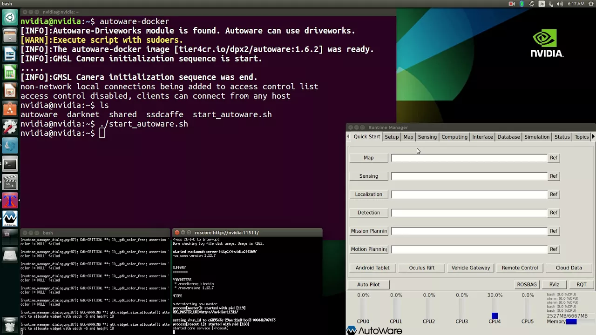Switch to the Database tab

pyautogui.click(x=508, y=137)
